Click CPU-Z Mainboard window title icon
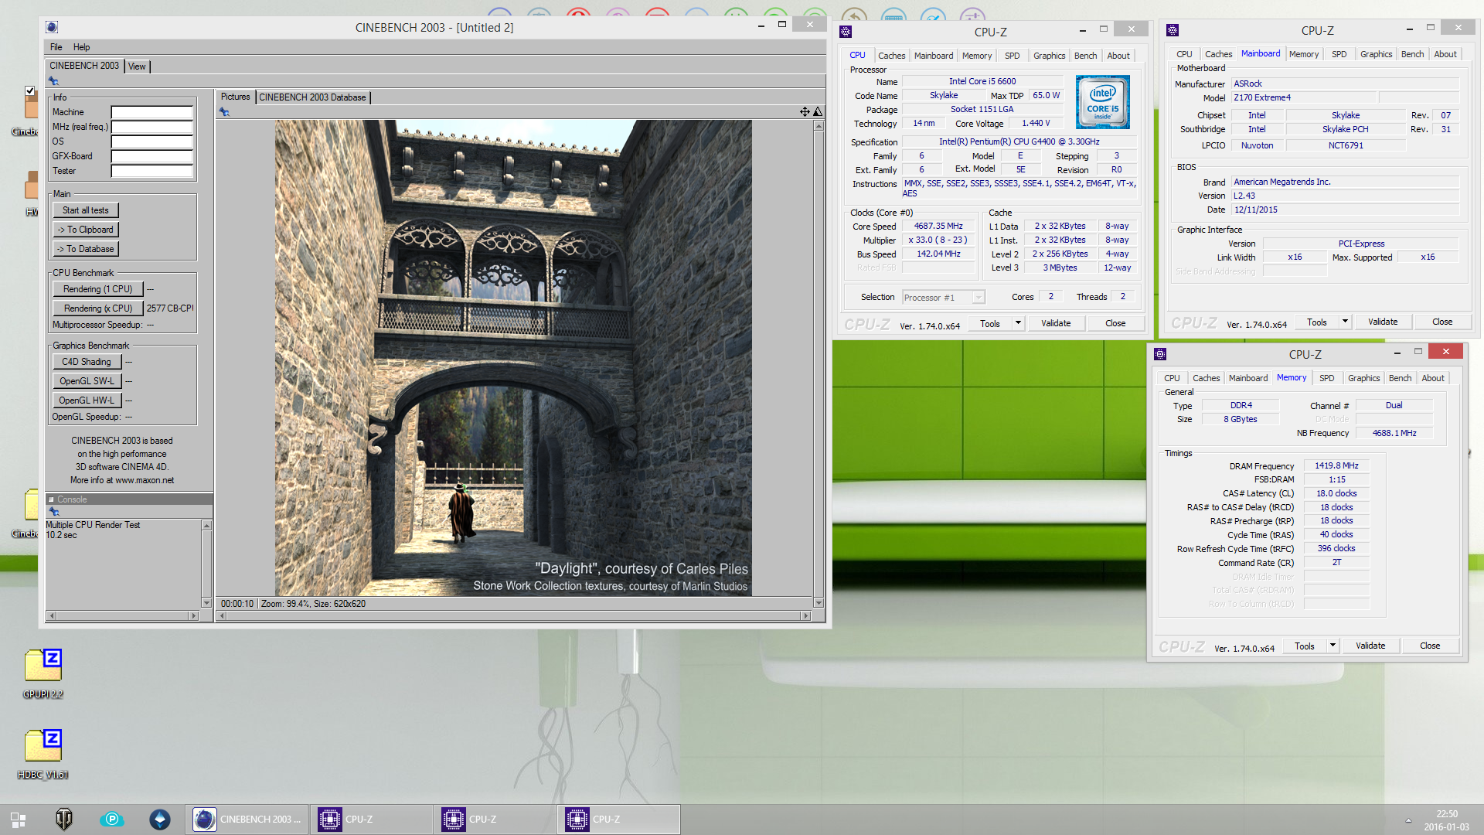Screen dimensions: 1484x835 (x=1173, y=30)
